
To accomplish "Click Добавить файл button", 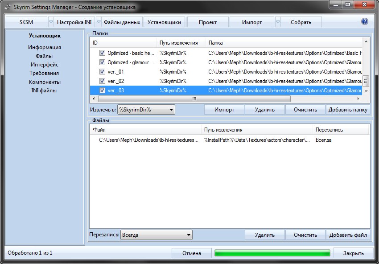I will click(x=348, y=235).
